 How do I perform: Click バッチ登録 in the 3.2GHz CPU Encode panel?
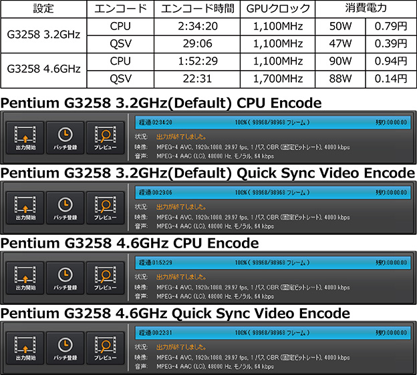pos(65,135)
